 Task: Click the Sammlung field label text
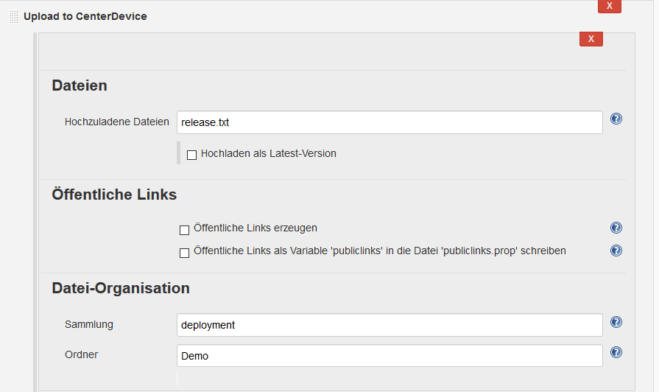(89, 324)
